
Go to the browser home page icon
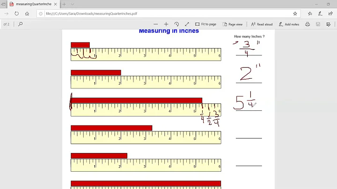click(x=27, y=14)
